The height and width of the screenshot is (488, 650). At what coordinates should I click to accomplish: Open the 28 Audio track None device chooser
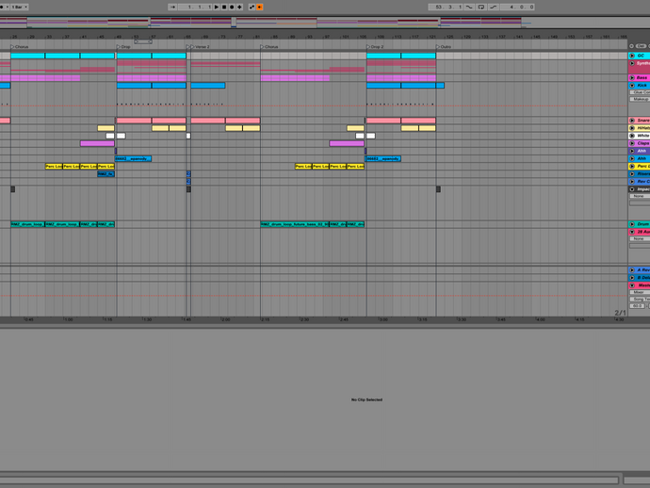[640, 238]
